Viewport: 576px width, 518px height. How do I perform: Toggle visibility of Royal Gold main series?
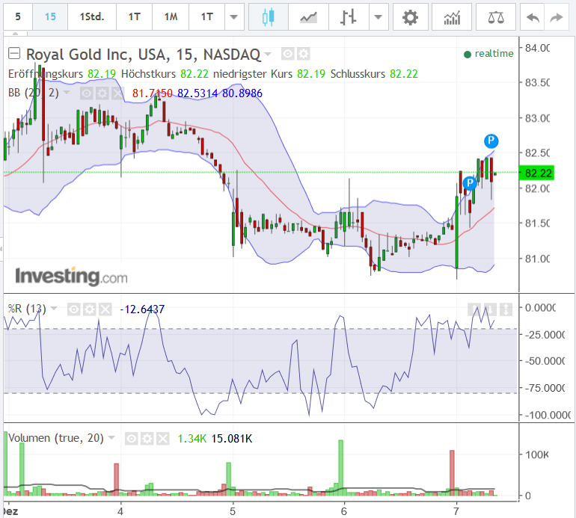click(288, 54)
